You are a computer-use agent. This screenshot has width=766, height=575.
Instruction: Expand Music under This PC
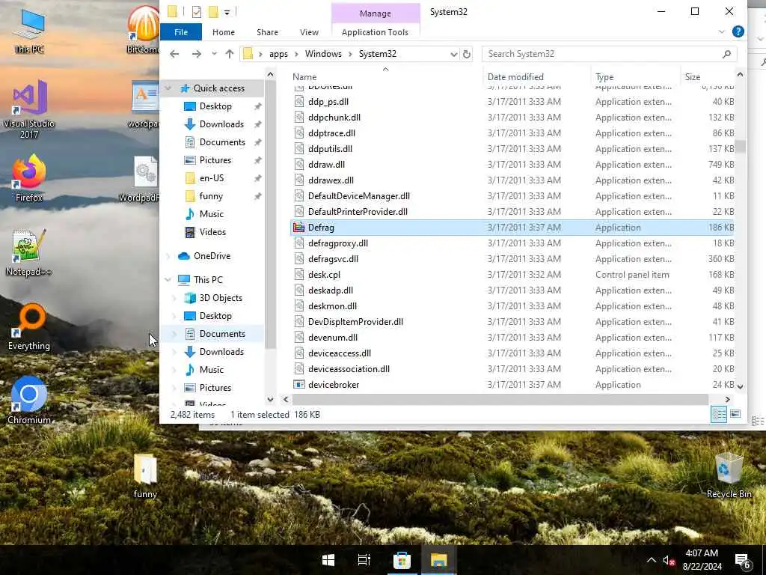175,370
